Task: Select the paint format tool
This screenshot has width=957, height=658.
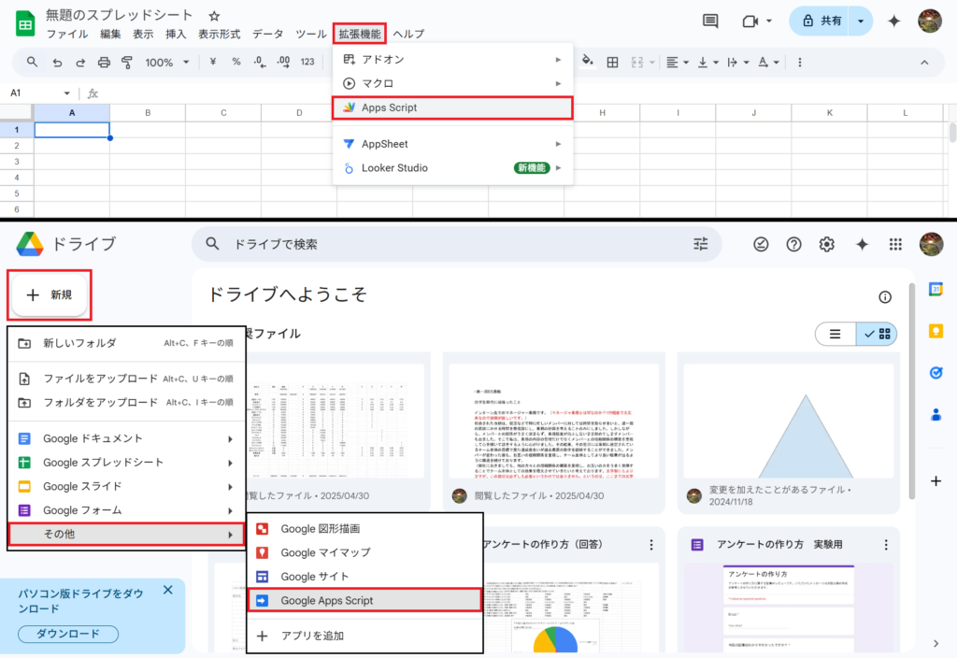Action: coord(127,63)
